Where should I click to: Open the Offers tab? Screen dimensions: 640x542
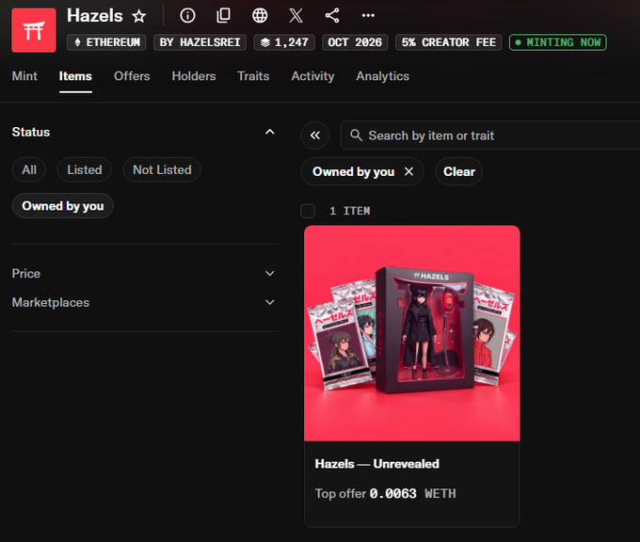tap(132, 76)
